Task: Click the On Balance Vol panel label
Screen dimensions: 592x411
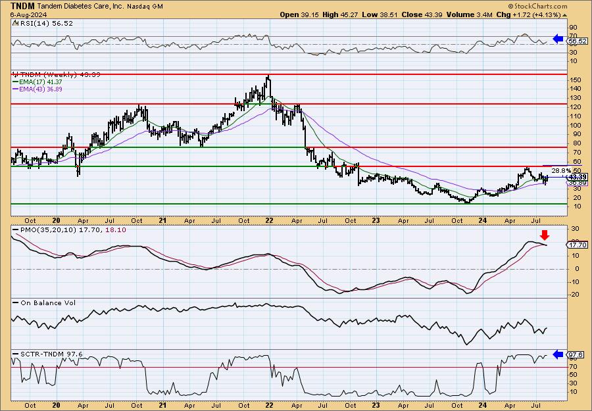Action: coord(48,302)
